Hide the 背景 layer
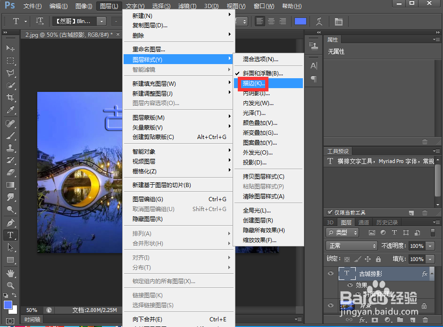 (x=331, y=305)
